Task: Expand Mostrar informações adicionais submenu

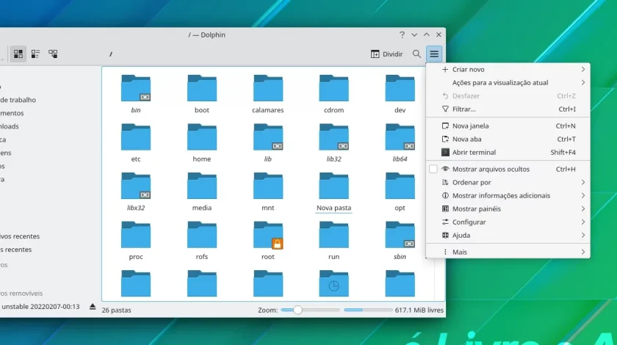Action: (x=508, y=195)
